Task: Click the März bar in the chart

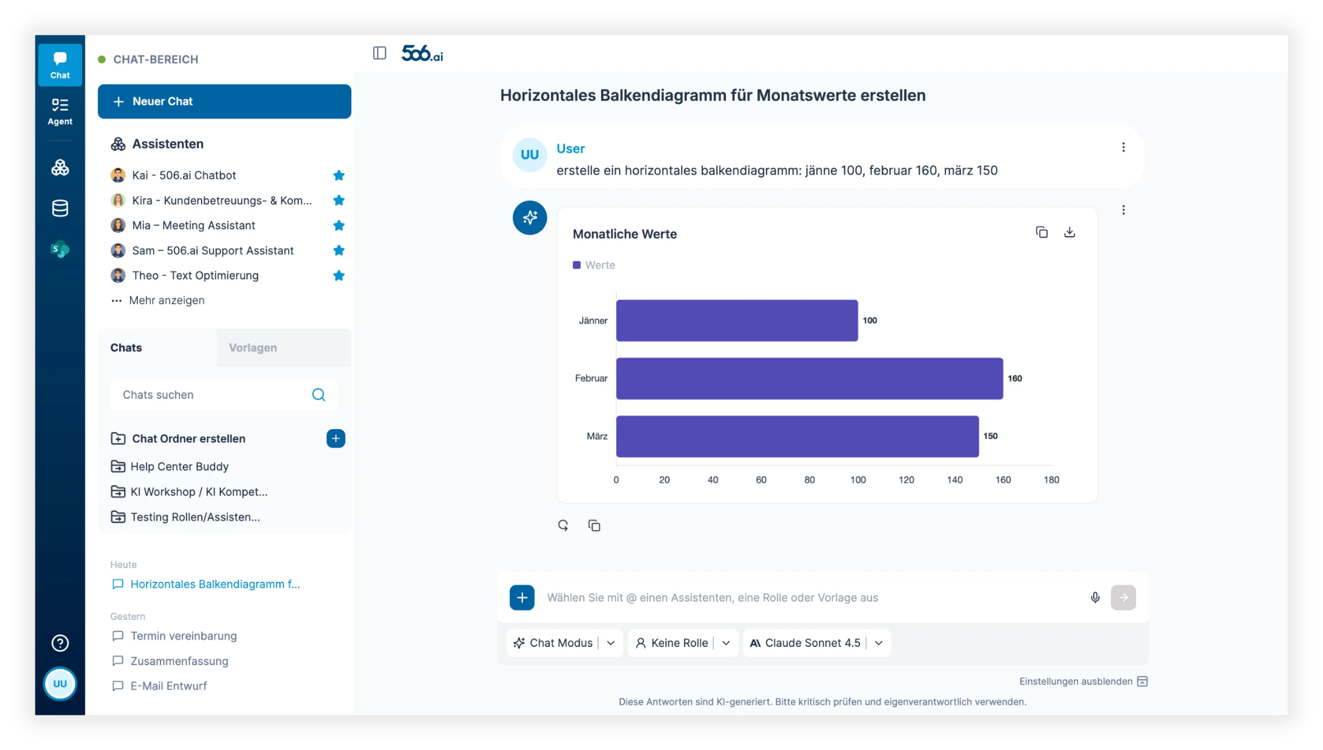Action: click(798, 436)
